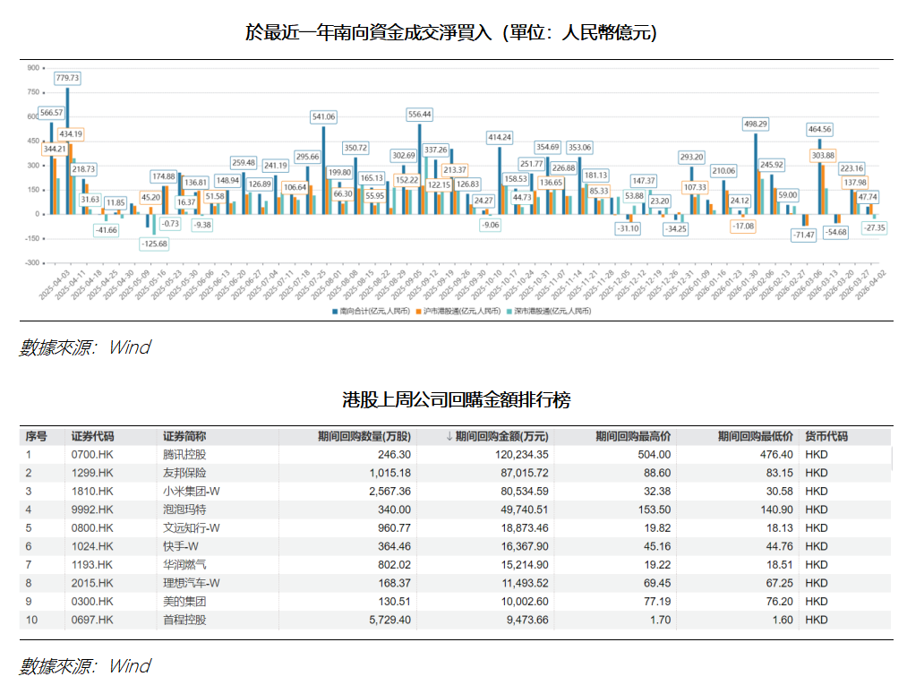Click the orange 沪市港股通 legend swatch
Viewport: 907px width, 685px height.
point(419,312)
